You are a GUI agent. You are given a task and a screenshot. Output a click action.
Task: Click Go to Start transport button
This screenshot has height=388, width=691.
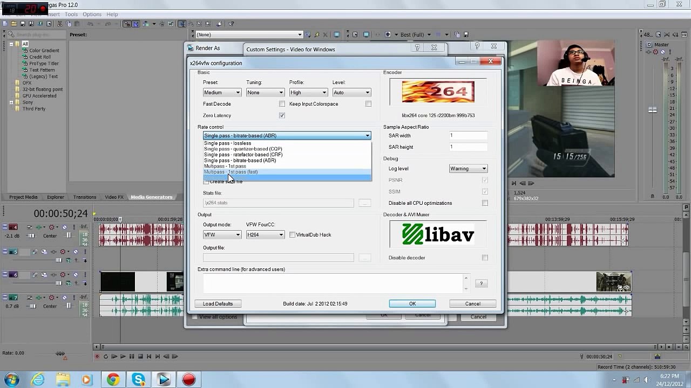pos(149,356)
